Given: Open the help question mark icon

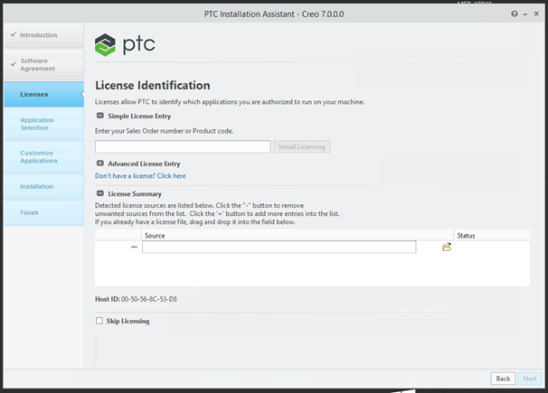Looking at the screenshot, I should coord(515,14).
